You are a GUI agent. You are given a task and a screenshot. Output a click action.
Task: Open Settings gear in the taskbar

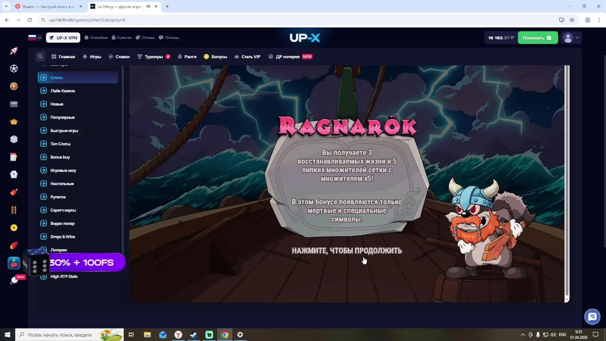pos(240,335)
